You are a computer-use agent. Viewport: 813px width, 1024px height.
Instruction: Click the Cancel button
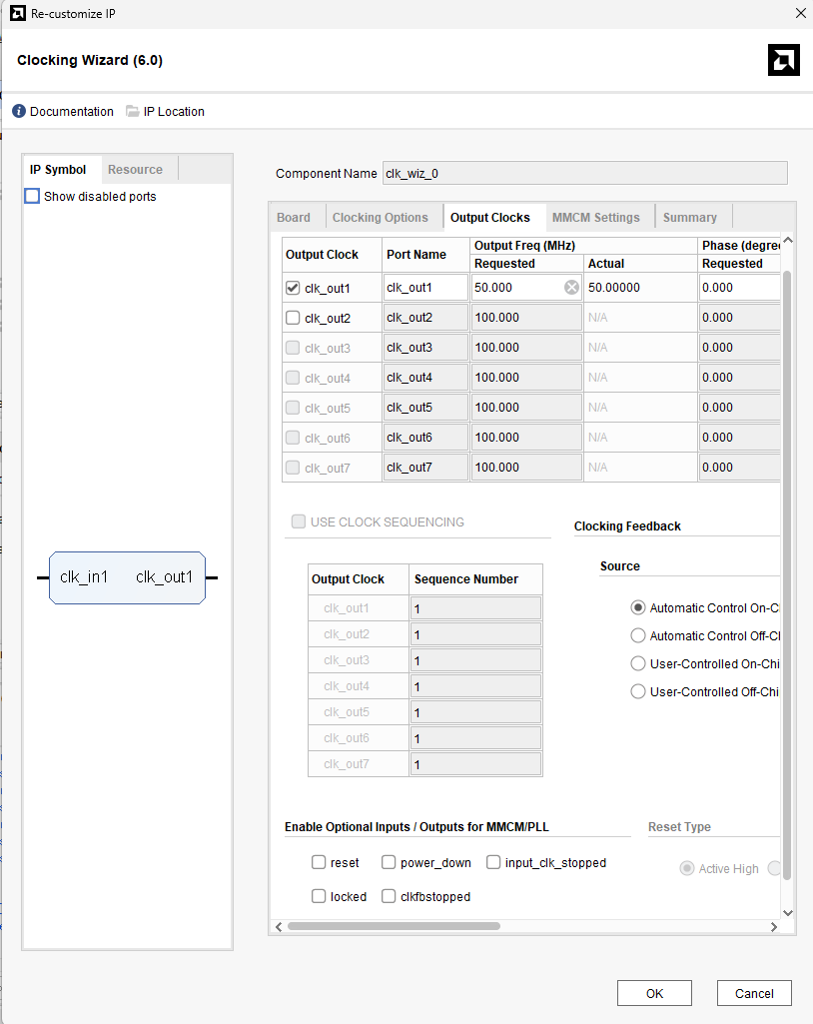(x=754, y=993)
